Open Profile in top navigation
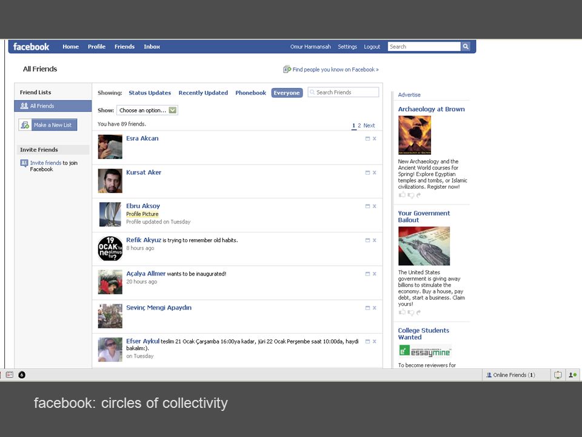 [x=96, y=47]
